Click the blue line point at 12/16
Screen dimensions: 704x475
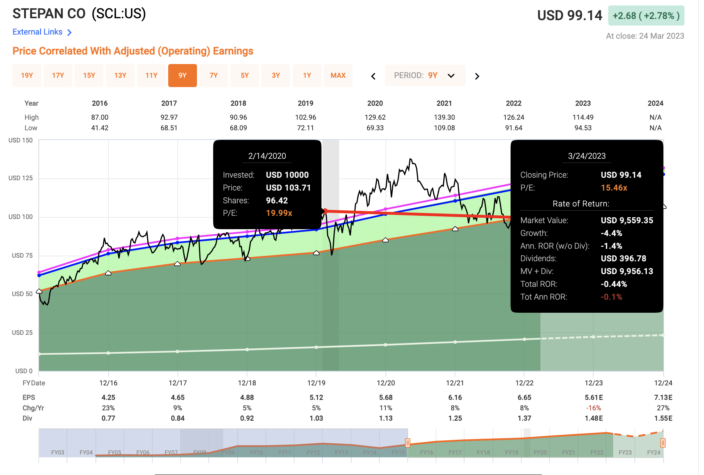(108, 254)
